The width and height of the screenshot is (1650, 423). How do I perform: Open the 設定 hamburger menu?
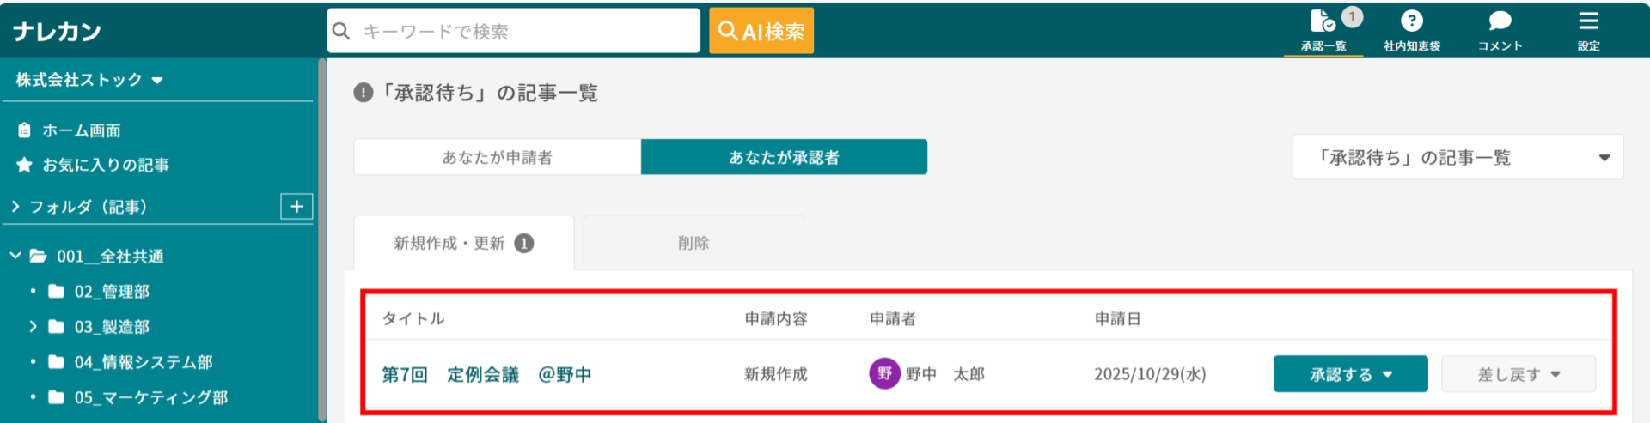(x=1588, y=21)
